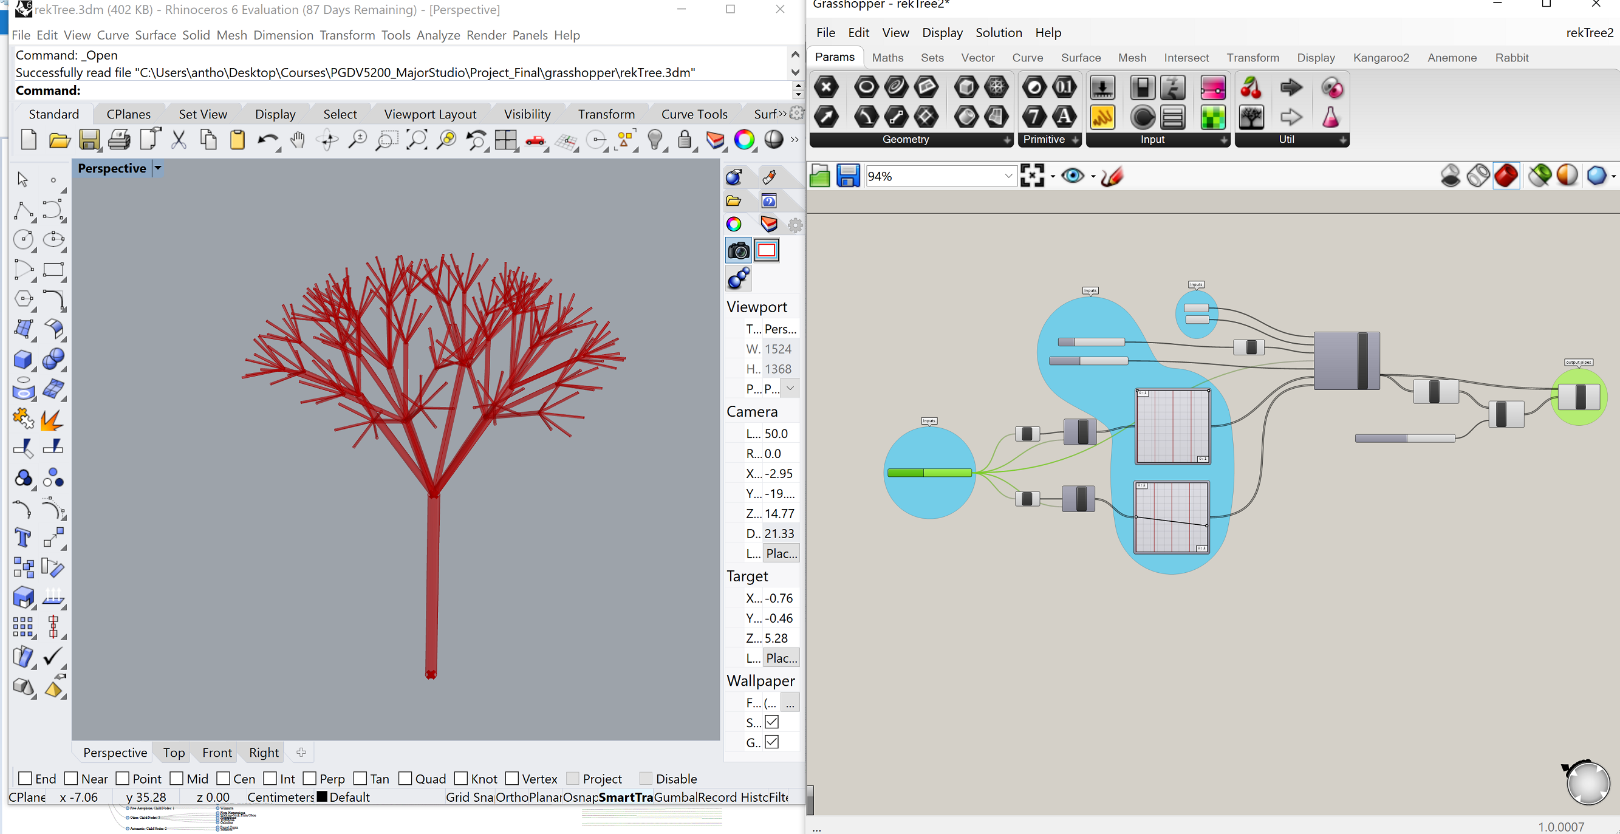The image size is (1620, 834).
Task: Enable the Perp osnap checkbox
Action: coord(309,778)
